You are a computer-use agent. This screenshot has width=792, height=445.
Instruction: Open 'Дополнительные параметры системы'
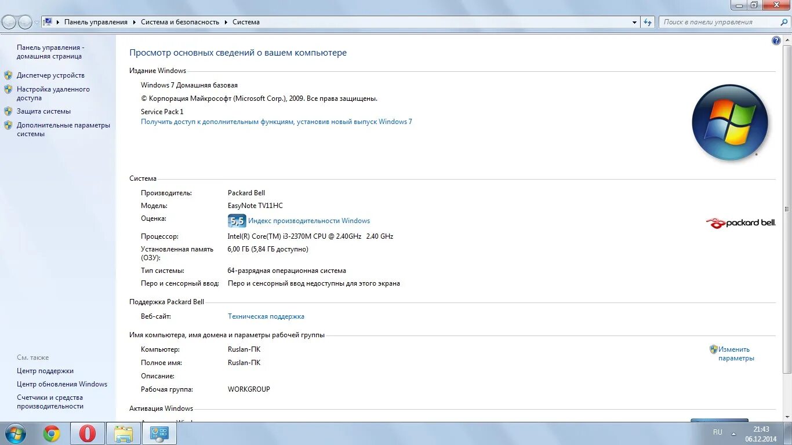(63, 129)
